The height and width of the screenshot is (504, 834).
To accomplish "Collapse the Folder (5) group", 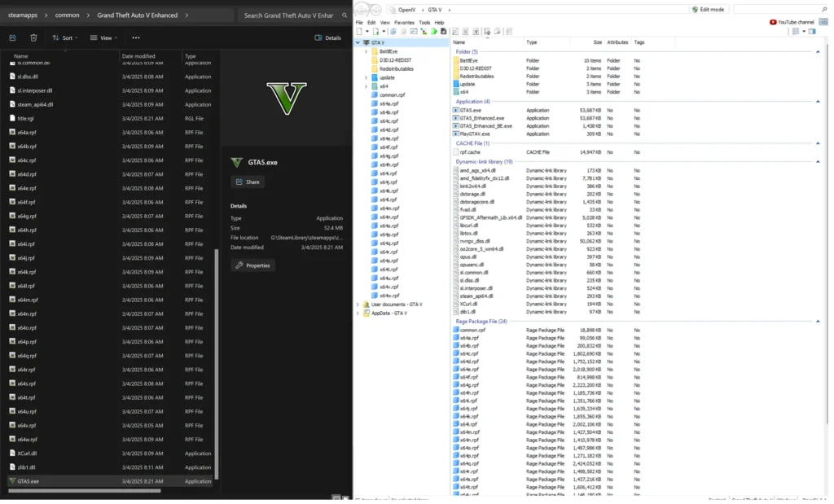I will [818, 51].
